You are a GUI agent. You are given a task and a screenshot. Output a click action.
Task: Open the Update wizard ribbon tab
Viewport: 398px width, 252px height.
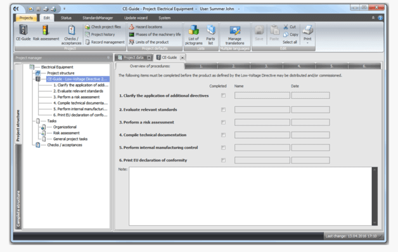(136, 18)
